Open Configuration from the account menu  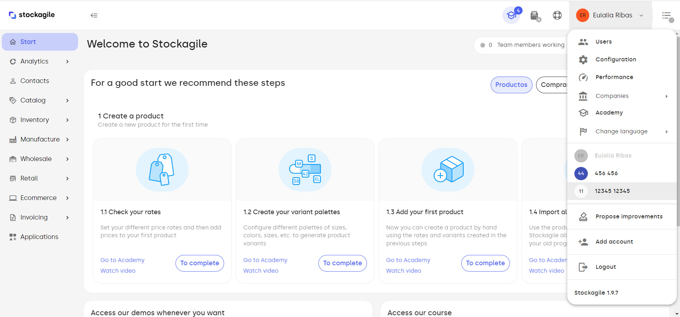622,60
